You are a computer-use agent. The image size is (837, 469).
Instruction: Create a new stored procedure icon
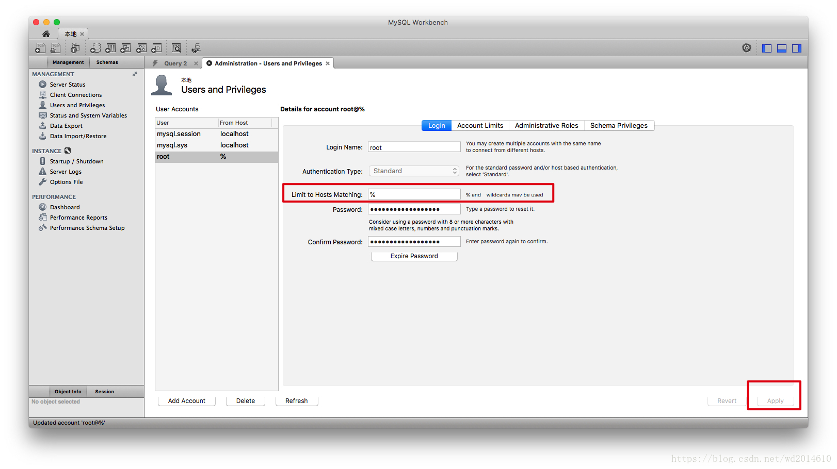[141, 48]
